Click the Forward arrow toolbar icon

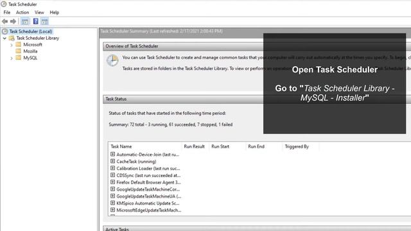pos(13,21)
